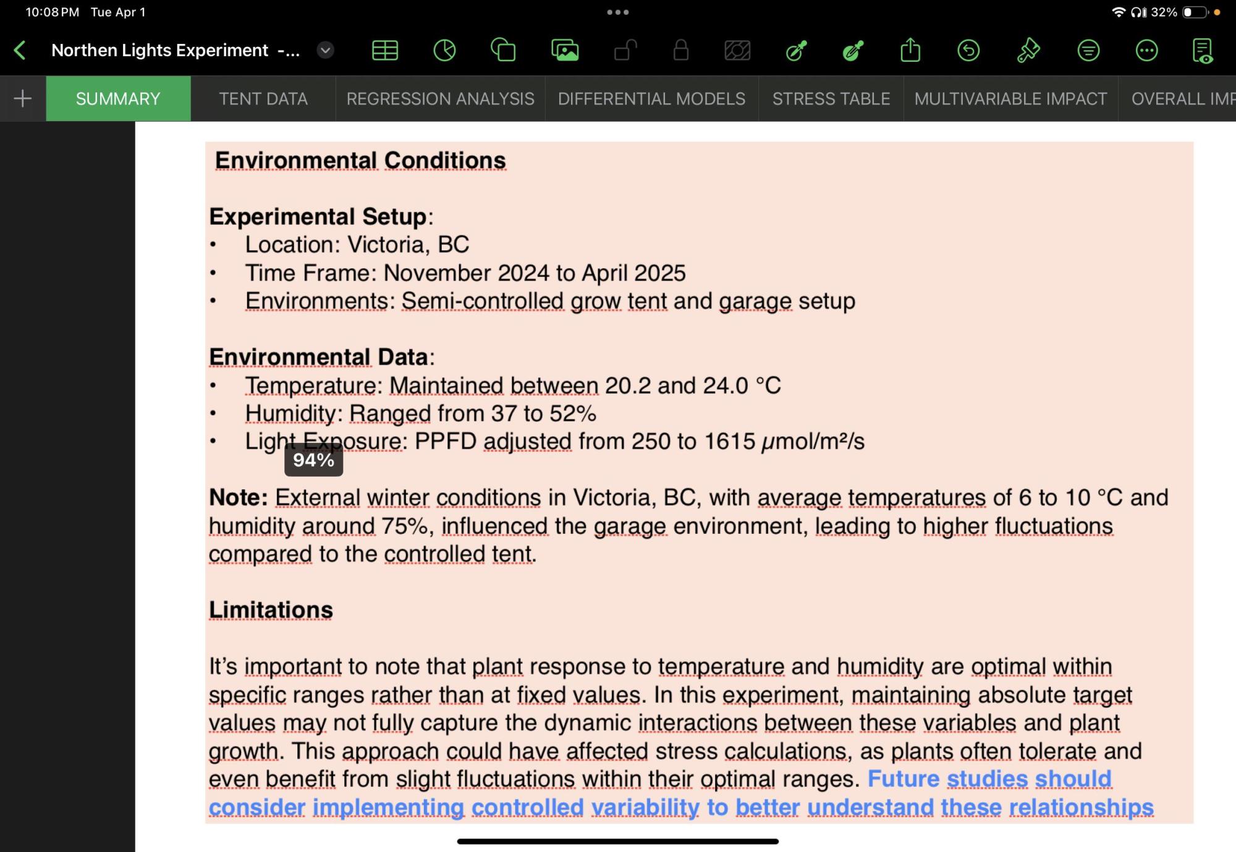This screenshot has height=852, width=1236.
Task: Tap the solid eyedropper icon in toolbar
Action: (x=853, y=50)
